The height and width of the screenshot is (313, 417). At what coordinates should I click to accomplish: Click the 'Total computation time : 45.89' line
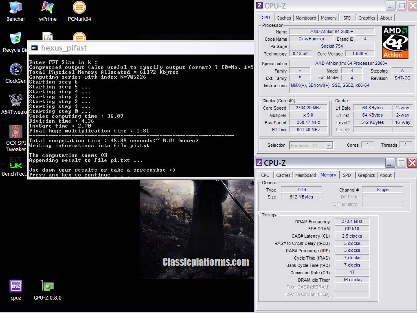point(114,141)
